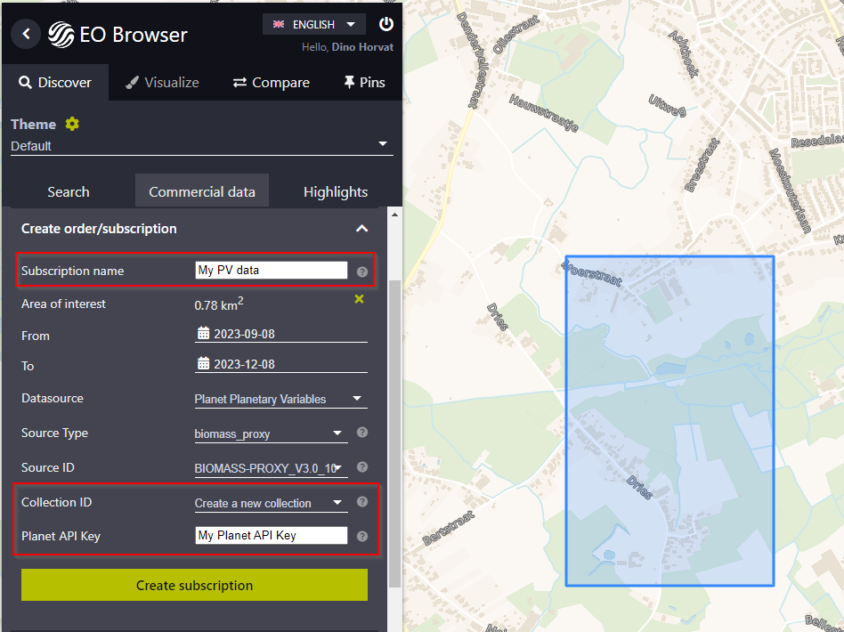Switch to the Pins tab
This screenshot has height=632, width=844.
(x=364, y=83)
